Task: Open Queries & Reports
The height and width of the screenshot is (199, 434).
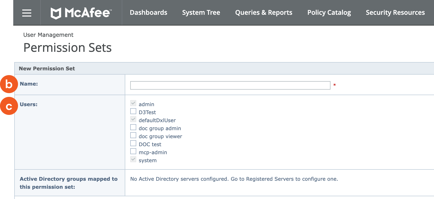Action: (x=263, y=13)
